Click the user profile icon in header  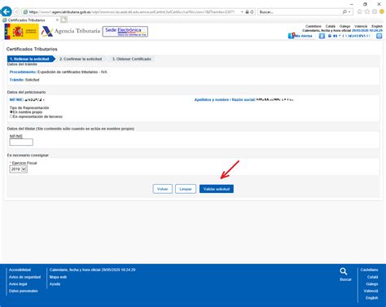tap(322, 36)
